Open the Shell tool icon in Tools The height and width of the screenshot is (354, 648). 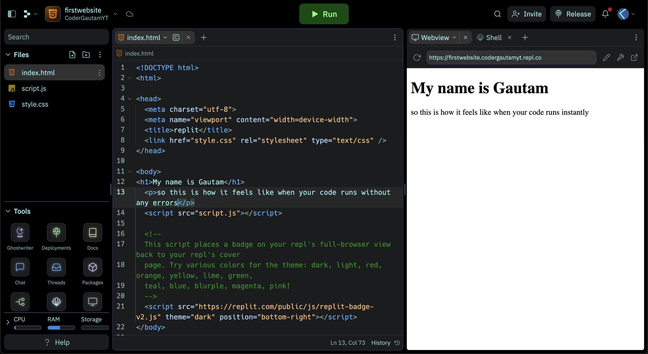tap(56, 302)
